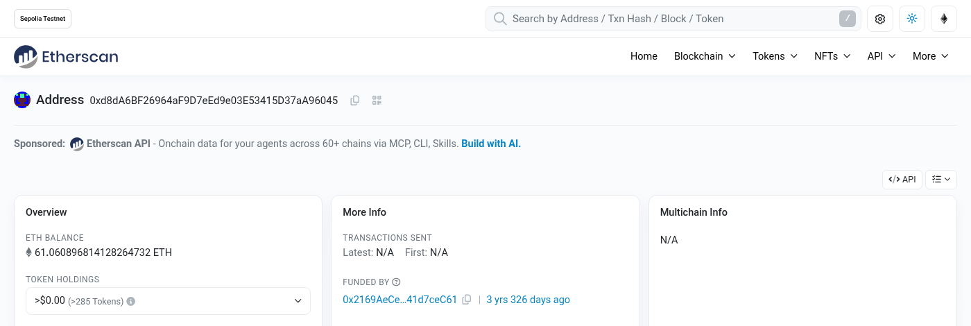Screen dimensions: 971x326
Task: Click the Transactions Sent label
Action: pyautogui.click(x=387, y=238)
